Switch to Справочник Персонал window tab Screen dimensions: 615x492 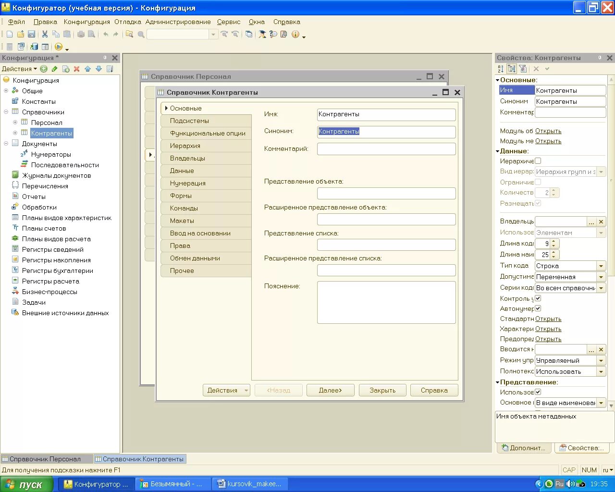tap(46, 459)
